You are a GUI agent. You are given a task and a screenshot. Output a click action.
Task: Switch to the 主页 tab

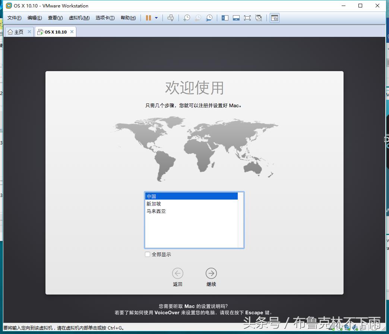pyautogui.click(x=17, y=32)
